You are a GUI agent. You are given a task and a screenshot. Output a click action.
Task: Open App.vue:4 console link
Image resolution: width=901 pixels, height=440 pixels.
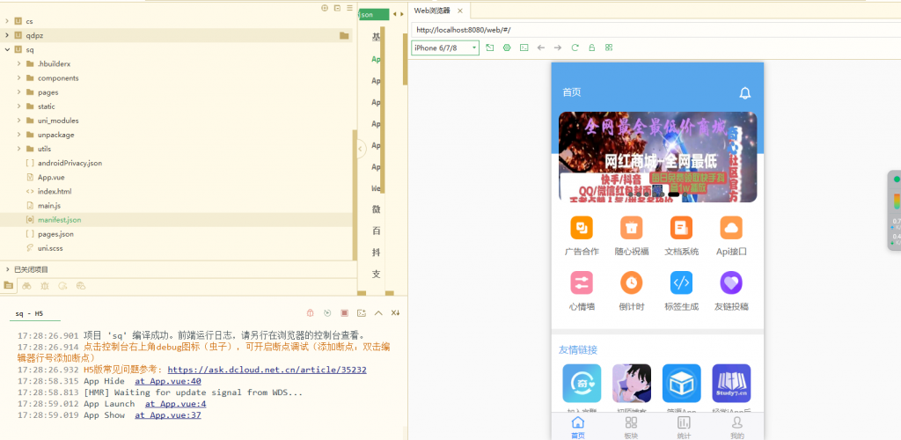click(176, 404)
